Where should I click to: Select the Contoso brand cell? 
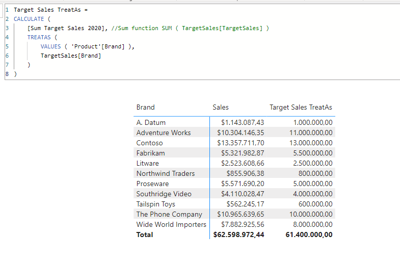pyautogui.click(x=149, y=143)
